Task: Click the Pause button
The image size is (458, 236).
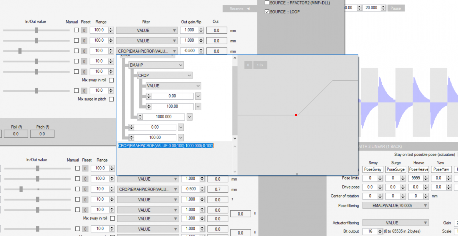Action: [x=396, y=8]
